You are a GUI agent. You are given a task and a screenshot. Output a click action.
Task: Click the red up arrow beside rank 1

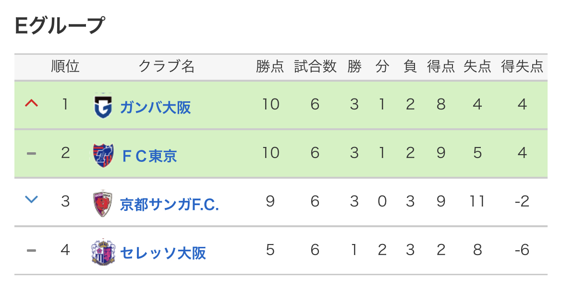point(32,104)
